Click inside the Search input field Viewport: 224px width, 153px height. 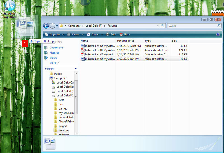click(x=192, y=26)
